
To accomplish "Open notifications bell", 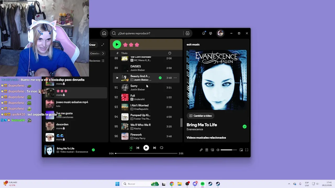I will pos(204,33).
